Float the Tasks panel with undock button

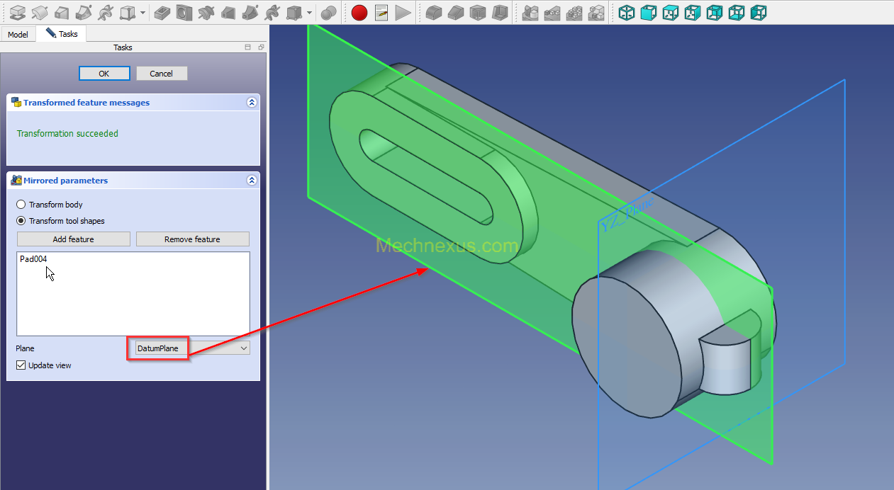tap(261, 47)
